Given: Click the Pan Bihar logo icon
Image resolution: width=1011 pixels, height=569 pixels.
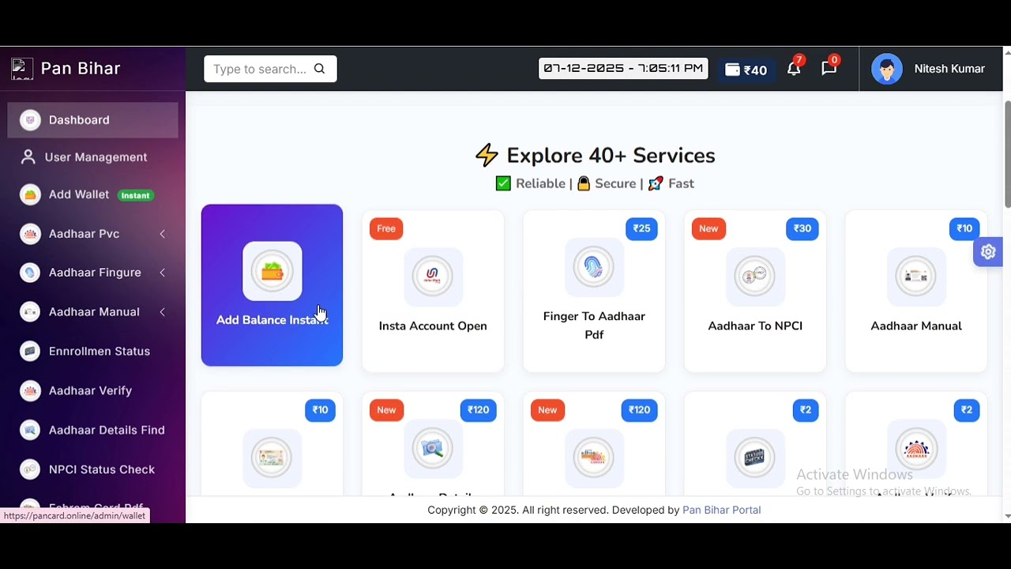Looking at the screenshot, I should point(22,69).
